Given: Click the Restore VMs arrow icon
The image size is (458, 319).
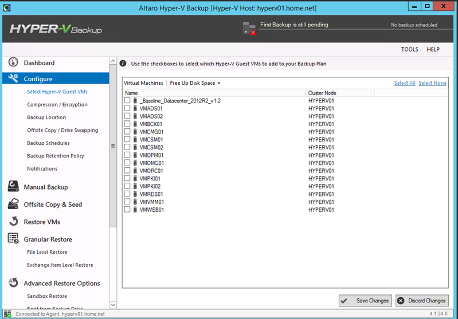Looking at the screenshot, I should tap(13, 221).
